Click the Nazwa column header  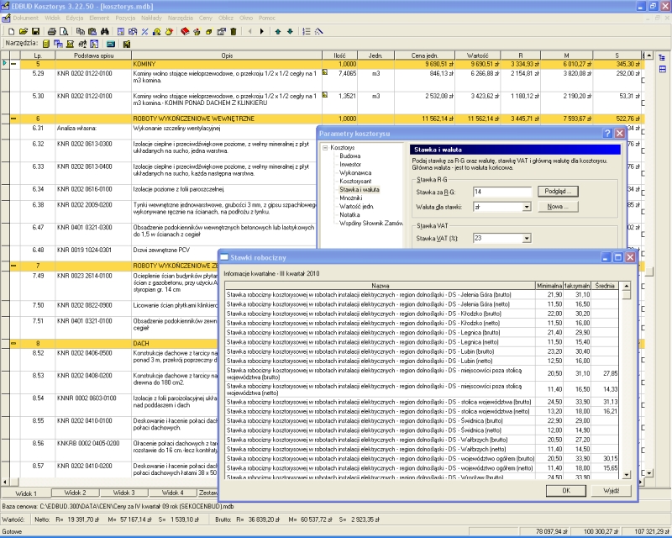381,286
